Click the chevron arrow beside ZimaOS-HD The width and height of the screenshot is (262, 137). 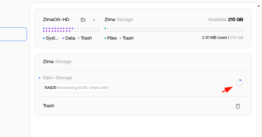pyautogui.click(x=94, y=20)
